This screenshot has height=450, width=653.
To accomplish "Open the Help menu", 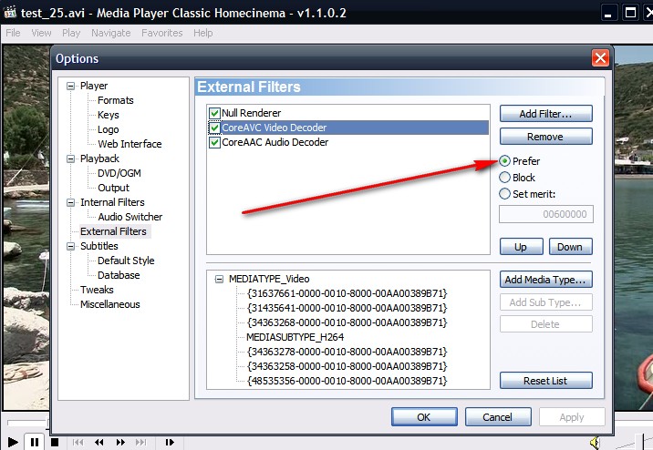I will (x=202, y=33).
